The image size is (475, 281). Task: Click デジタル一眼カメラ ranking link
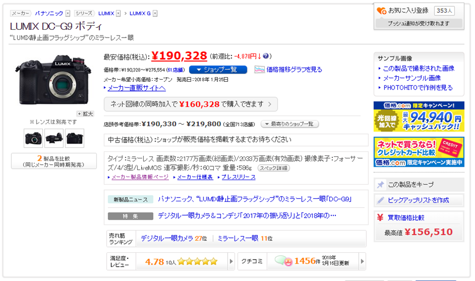point(167,238)
